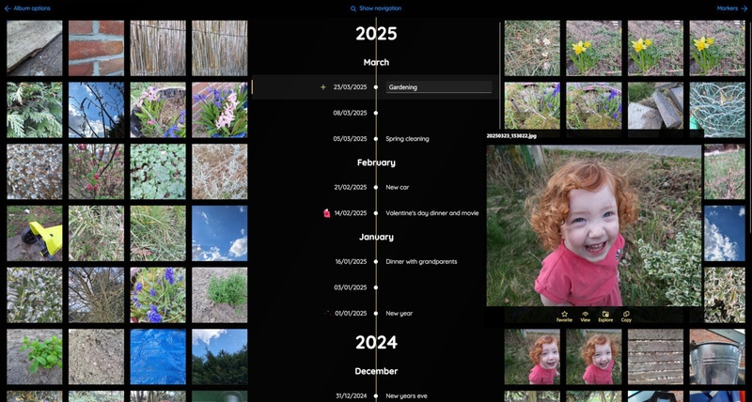Go back to Album options arrow

(x=8, y=8)
